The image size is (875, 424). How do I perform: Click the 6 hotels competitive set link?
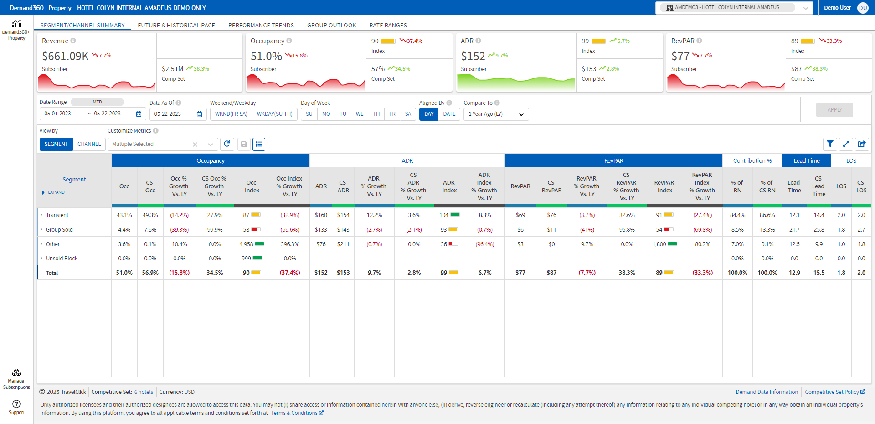[x=144, y=392]
